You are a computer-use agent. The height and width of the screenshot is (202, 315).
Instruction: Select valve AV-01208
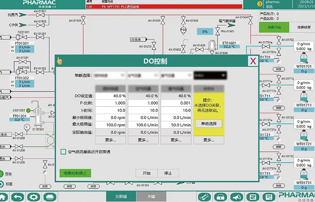pyautogui.click(x=19, y=147)
